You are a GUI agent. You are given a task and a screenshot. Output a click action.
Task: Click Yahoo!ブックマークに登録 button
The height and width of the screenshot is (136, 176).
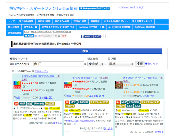coord(51,36)
